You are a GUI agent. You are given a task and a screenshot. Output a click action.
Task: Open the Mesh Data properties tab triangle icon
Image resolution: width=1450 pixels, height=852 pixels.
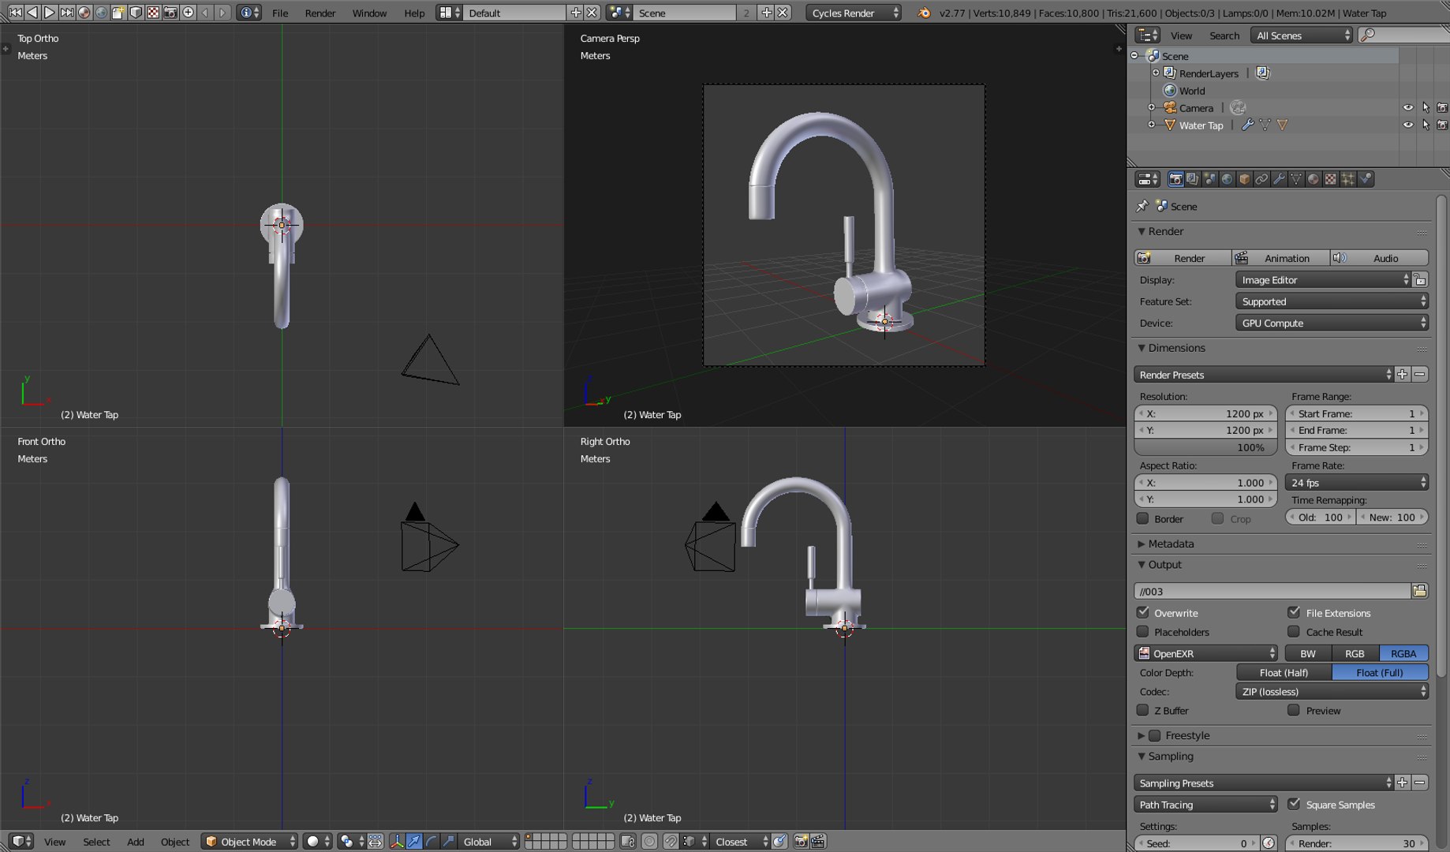coord(1296,179)
